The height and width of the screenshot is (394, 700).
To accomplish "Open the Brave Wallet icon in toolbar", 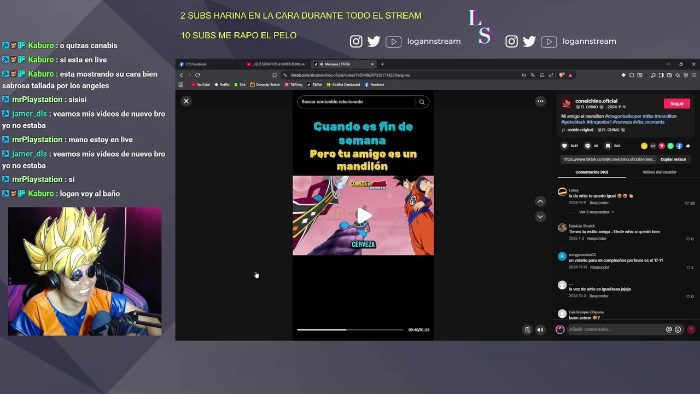I will (x=669, y=75).
